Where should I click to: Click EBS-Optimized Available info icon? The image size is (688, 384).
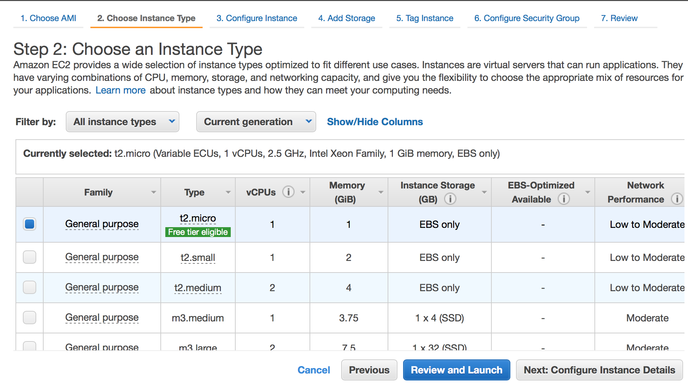tap(563, 199)
